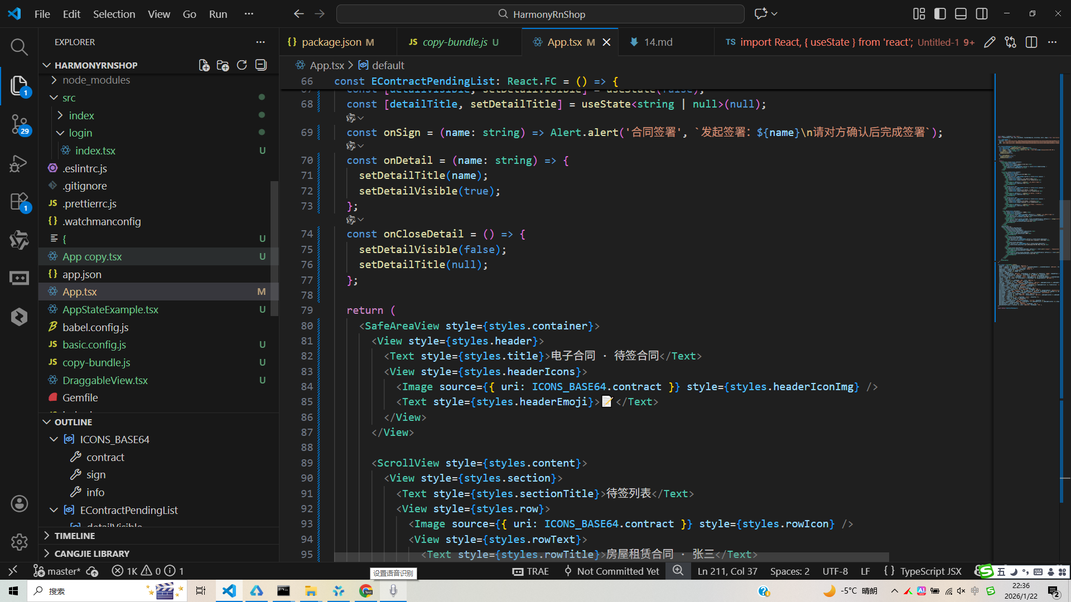Screen dimensions: 1071x602
Task: Collapse the HARMONYRNSHOP explorer section
Action: [x=47, y=65]
